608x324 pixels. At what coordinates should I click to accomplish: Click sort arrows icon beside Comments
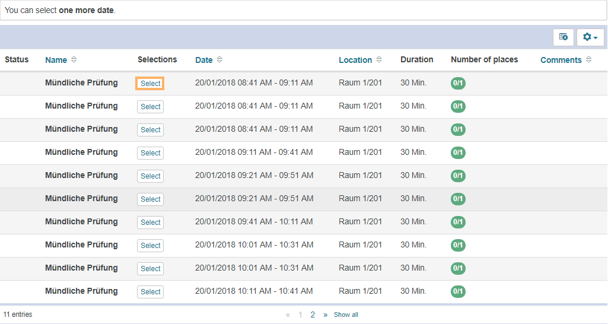click(x=588, y=60)
